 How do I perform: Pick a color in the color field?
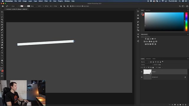click(x=164, y=21)
